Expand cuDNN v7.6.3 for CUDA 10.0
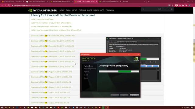This screenshot has width=195, height=109. point(51,77)
